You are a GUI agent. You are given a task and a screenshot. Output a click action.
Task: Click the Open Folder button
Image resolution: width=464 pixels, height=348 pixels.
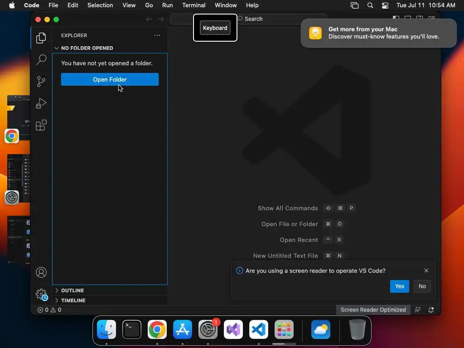point(110,79)
